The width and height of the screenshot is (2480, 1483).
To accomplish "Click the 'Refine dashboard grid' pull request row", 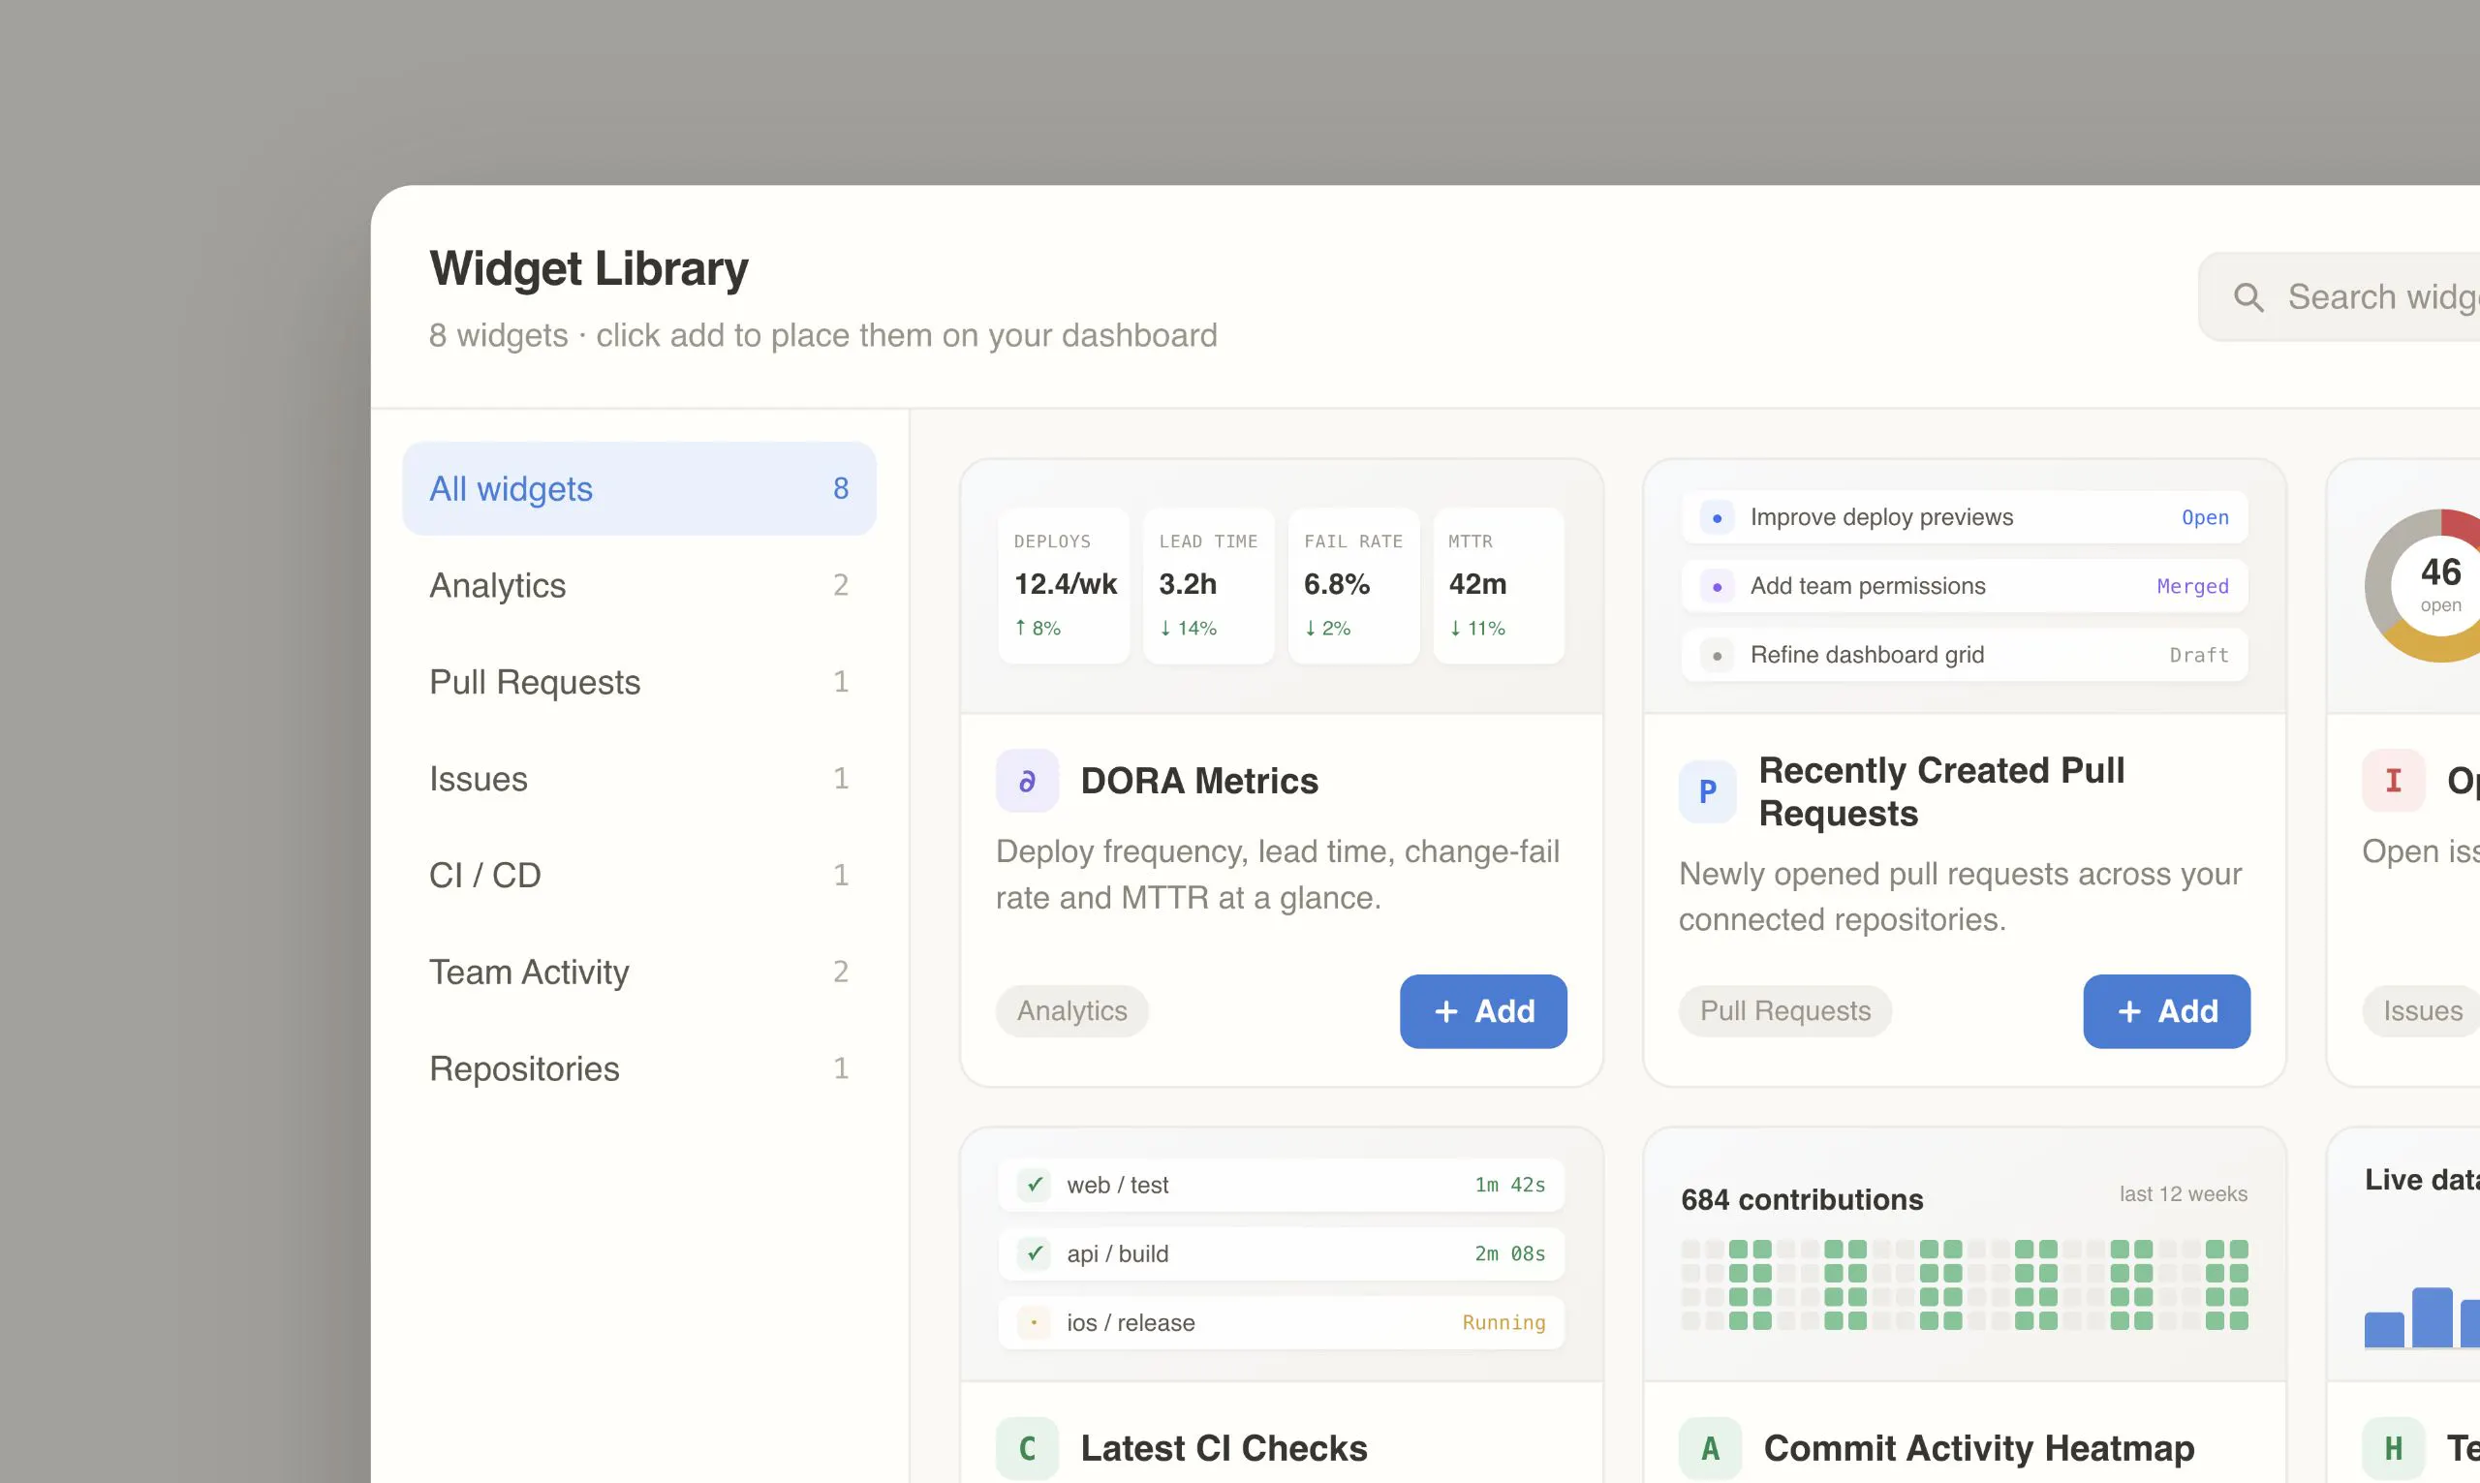I will coord(1965,656).
